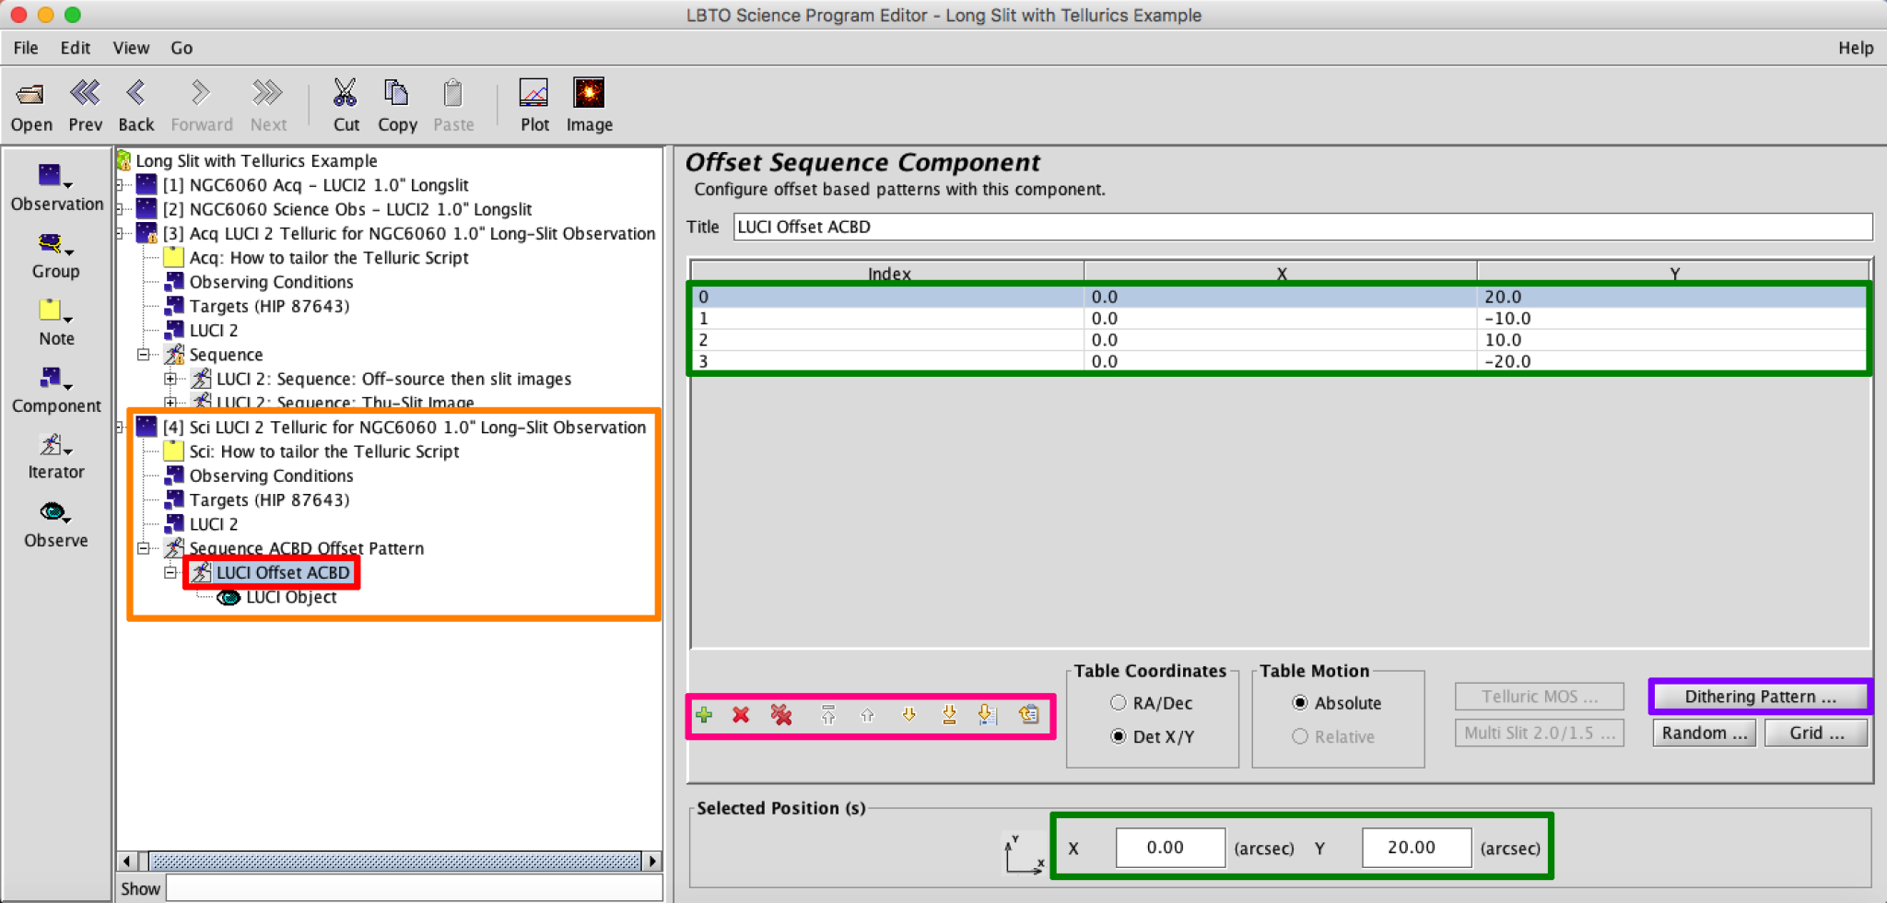Open the View menu
This screenshot has height=903, width=1887.
pyautogui.click(x=131, y=48)
